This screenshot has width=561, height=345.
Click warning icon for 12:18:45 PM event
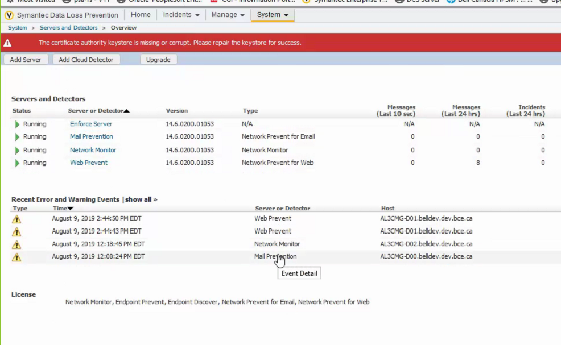pyautogui.click(x=16, y=244)
